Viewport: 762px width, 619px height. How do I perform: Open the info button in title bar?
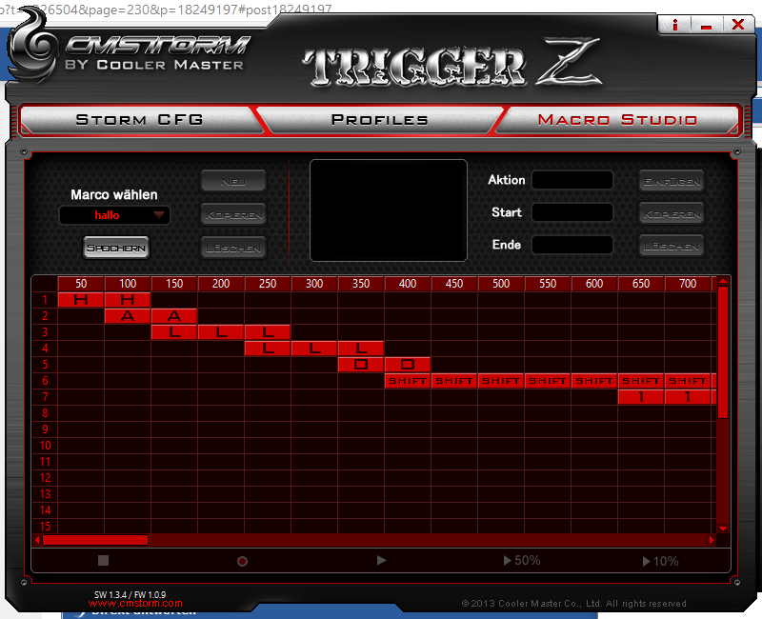click(674, 25)
